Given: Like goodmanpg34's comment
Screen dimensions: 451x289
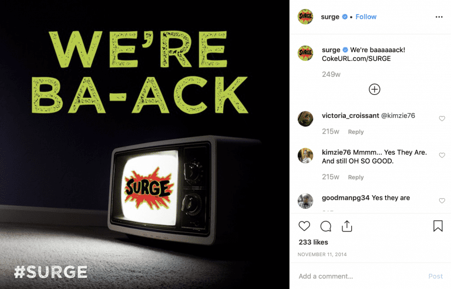Looking at the screenshot, I should coord(442,200).
